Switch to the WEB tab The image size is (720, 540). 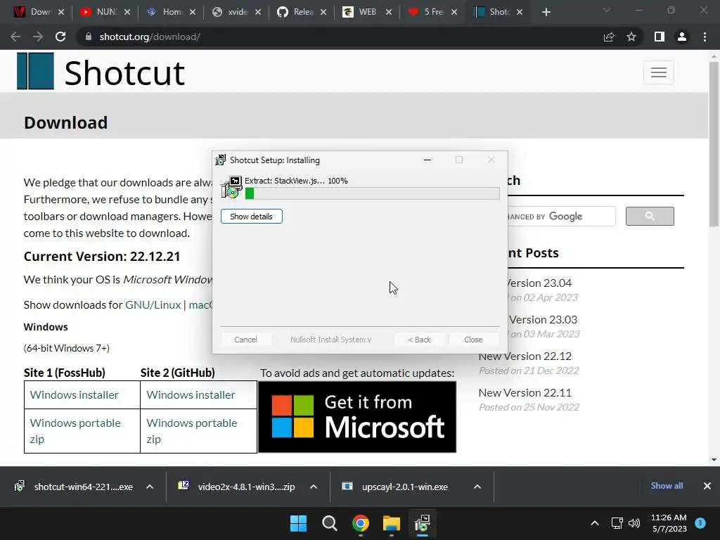click(x=367, y=12)
